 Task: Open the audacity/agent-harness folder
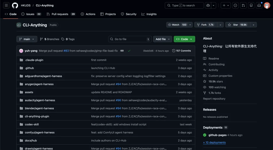pos(40,100)
